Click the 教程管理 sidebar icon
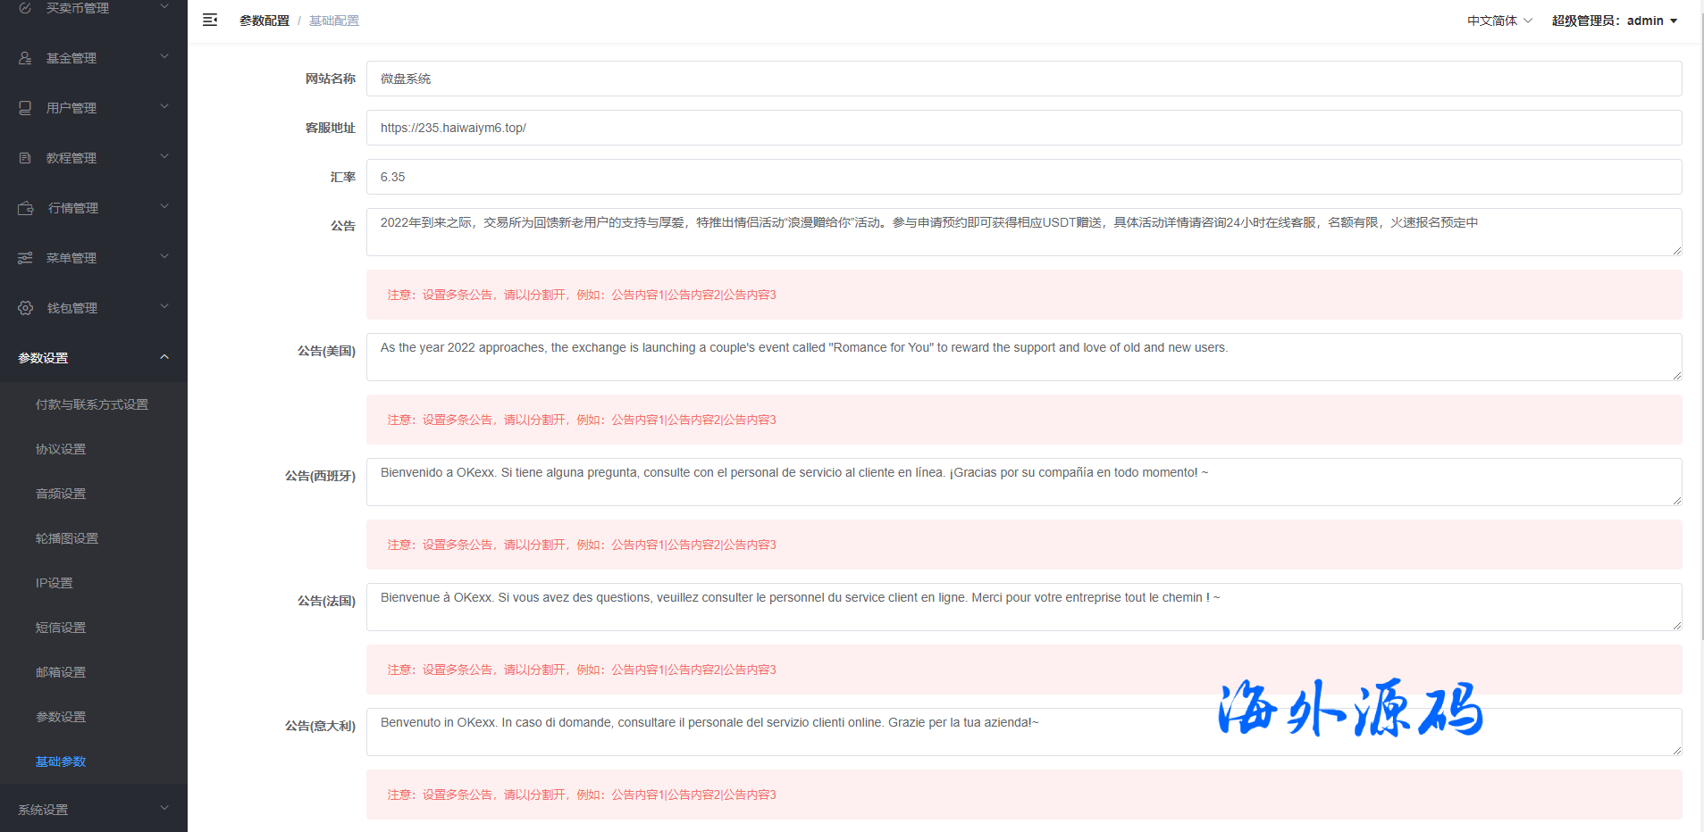1704x832 pixels. 25,158
